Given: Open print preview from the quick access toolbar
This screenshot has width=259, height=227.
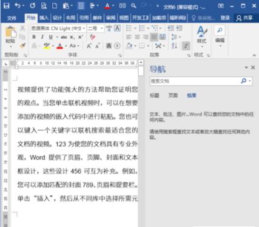Looking at the screenshot, I should point(44,6).
